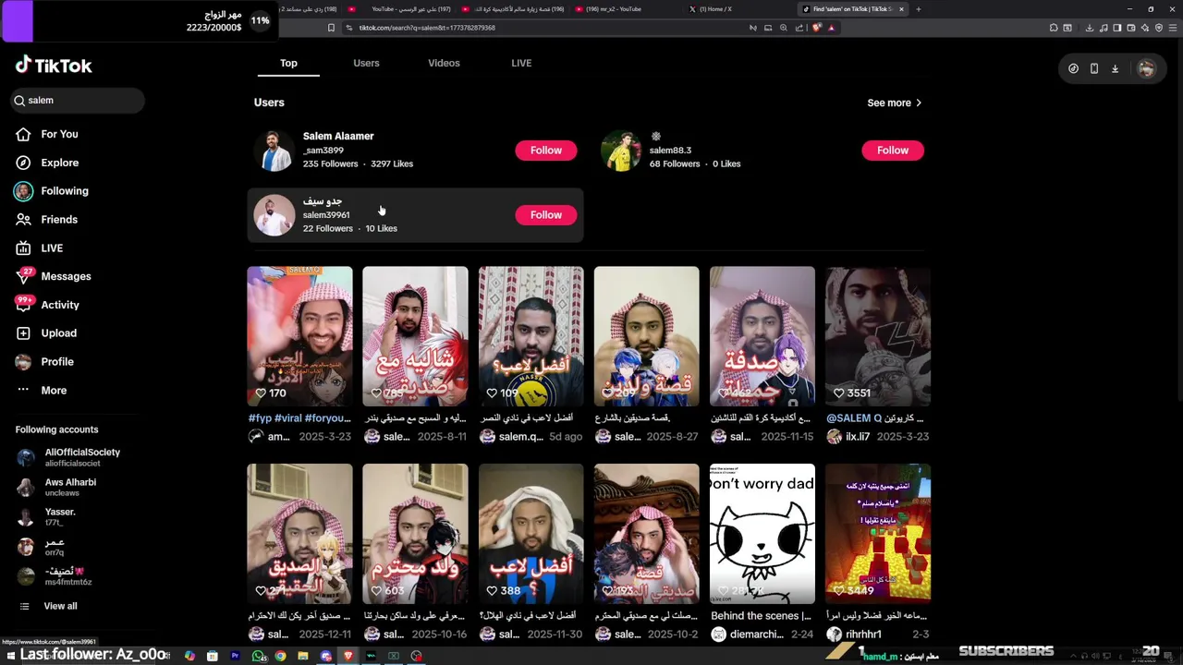Click the 'salem' search field
The height and width of the screenshot is (665, 1183).
[x=78, y=100]
